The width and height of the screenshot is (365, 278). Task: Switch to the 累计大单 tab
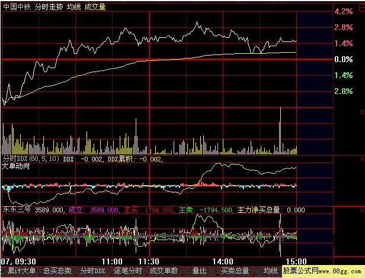coord(21,271)
